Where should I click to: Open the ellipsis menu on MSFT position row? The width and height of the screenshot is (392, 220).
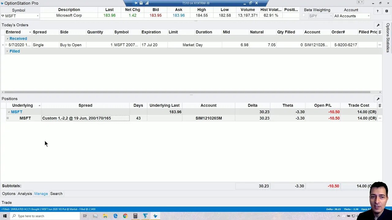(380, 118)
